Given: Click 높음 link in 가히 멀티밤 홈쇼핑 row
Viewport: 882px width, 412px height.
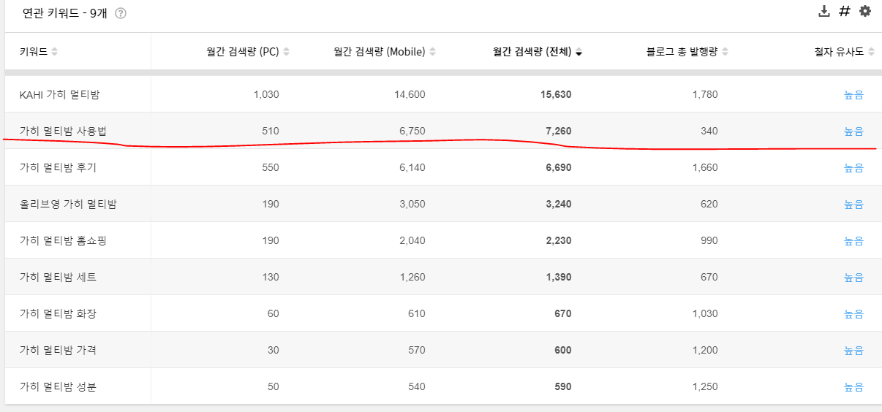Looking at the screenshot, I should [x=853, y=240].
